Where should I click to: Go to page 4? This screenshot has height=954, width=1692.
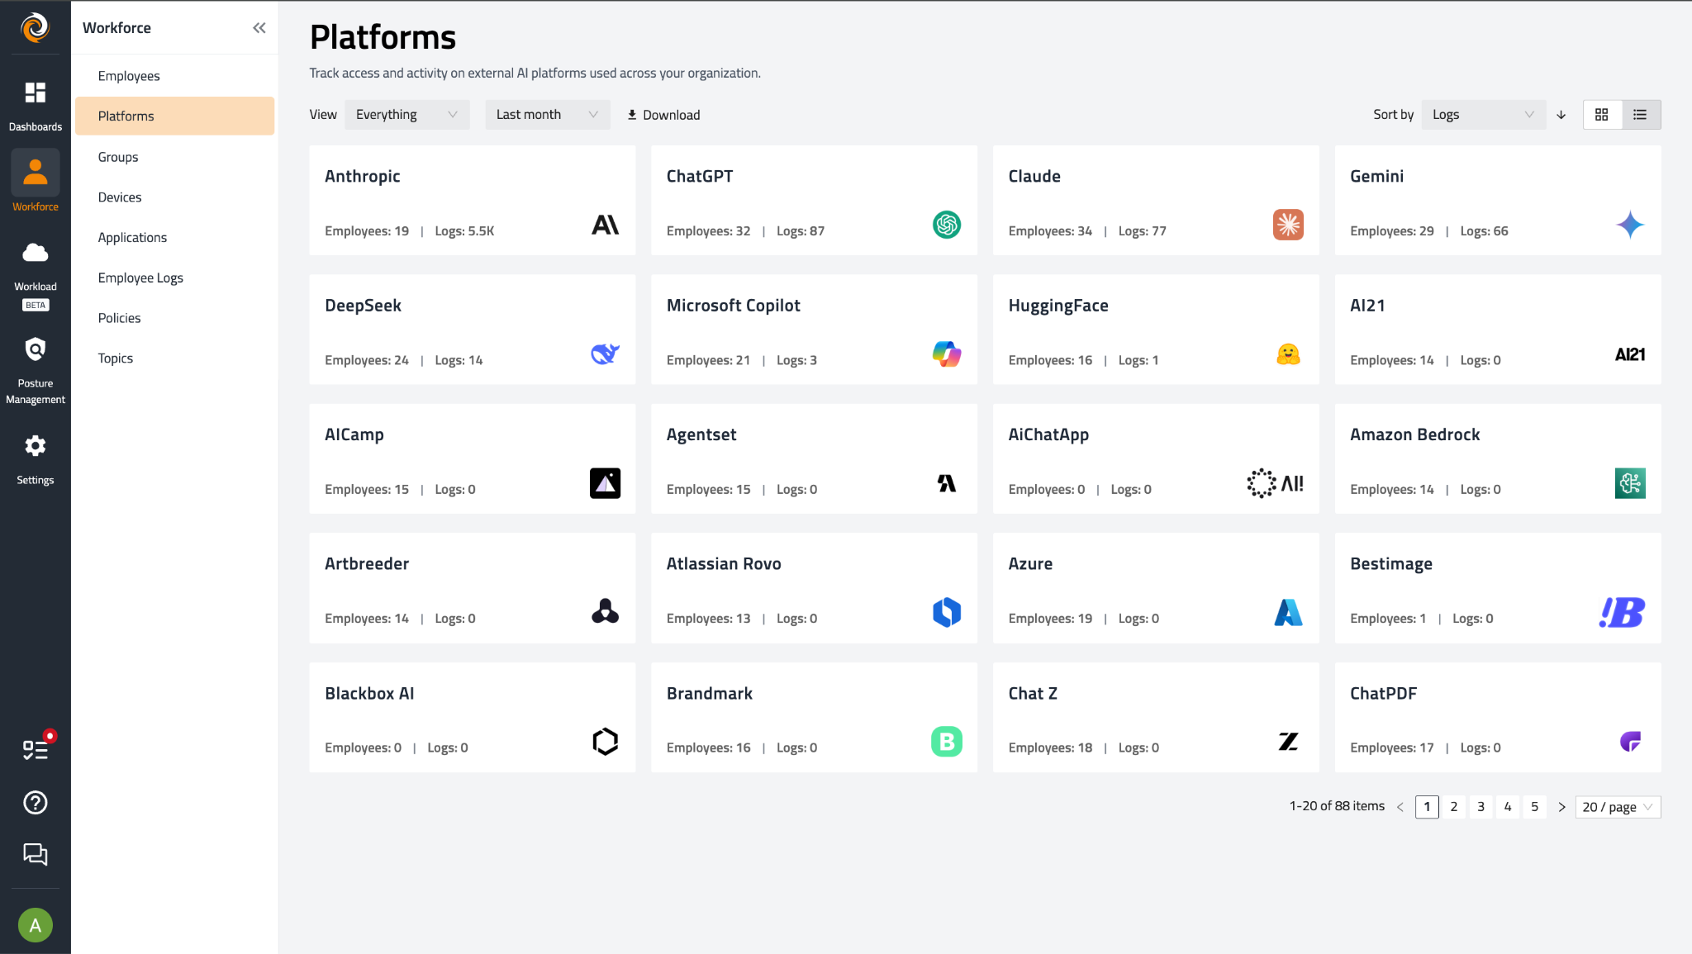pos(1508,807)
